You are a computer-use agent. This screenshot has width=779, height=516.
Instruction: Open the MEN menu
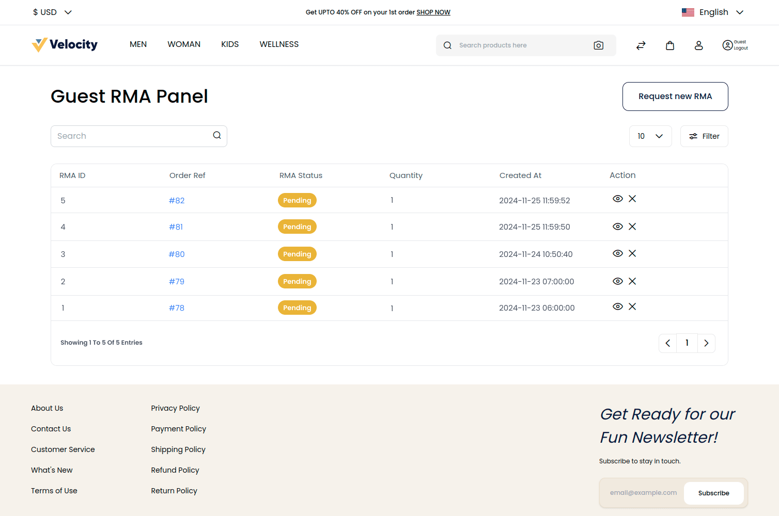coord(138,44)
